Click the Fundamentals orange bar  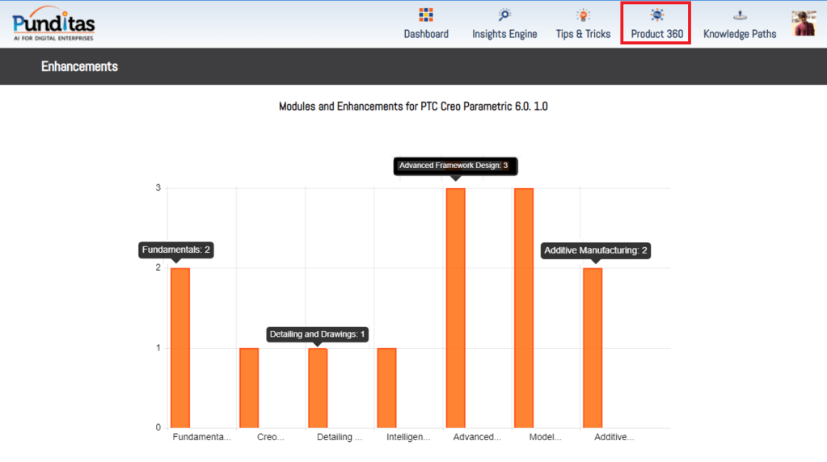[x=179, y=347]
